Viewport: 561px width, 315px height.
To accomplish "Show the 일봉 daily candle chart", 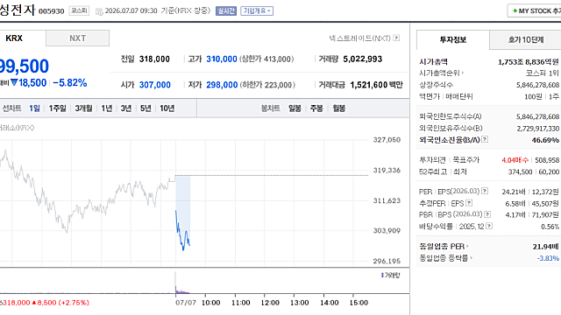I will [295, 108].
